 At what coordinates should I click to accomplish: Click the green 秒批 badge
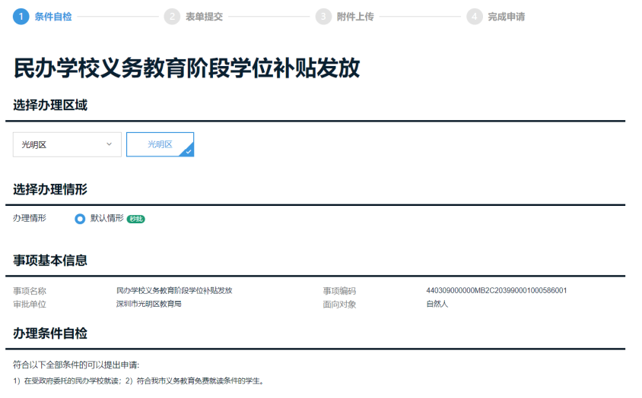coord(136,220)
